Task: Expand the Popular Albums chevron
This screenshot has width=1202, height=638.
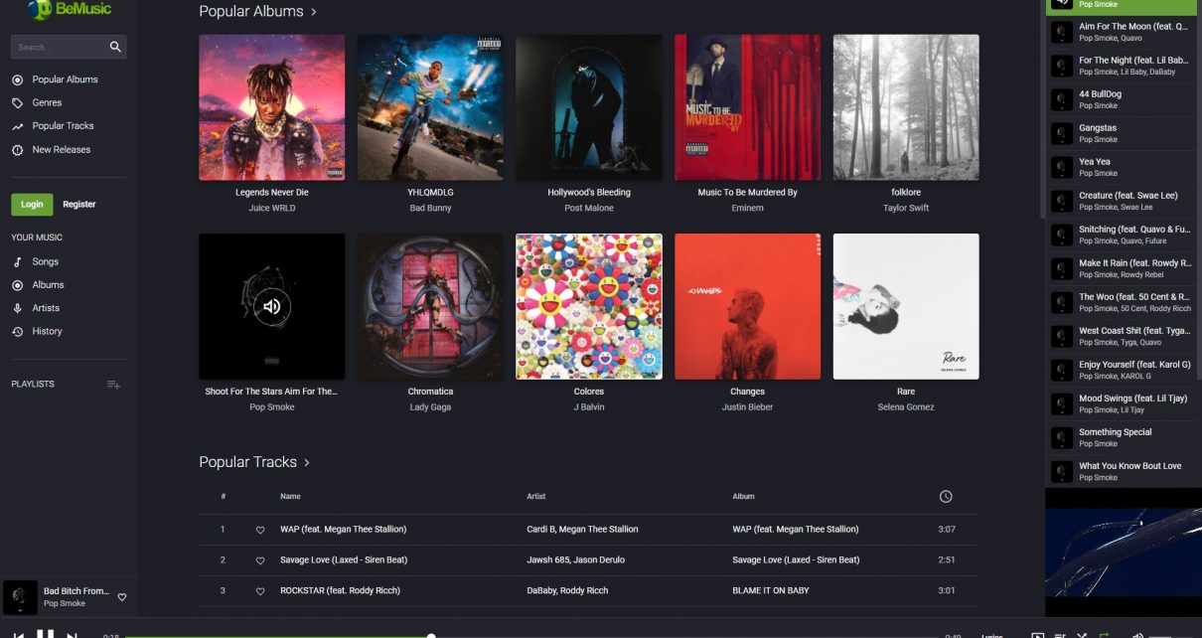Action: [313, 12]
